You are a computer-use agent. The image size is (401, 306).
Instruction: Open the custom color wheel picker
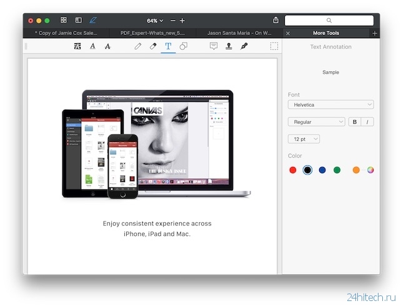pyautogui.click(x=370, y=170)
